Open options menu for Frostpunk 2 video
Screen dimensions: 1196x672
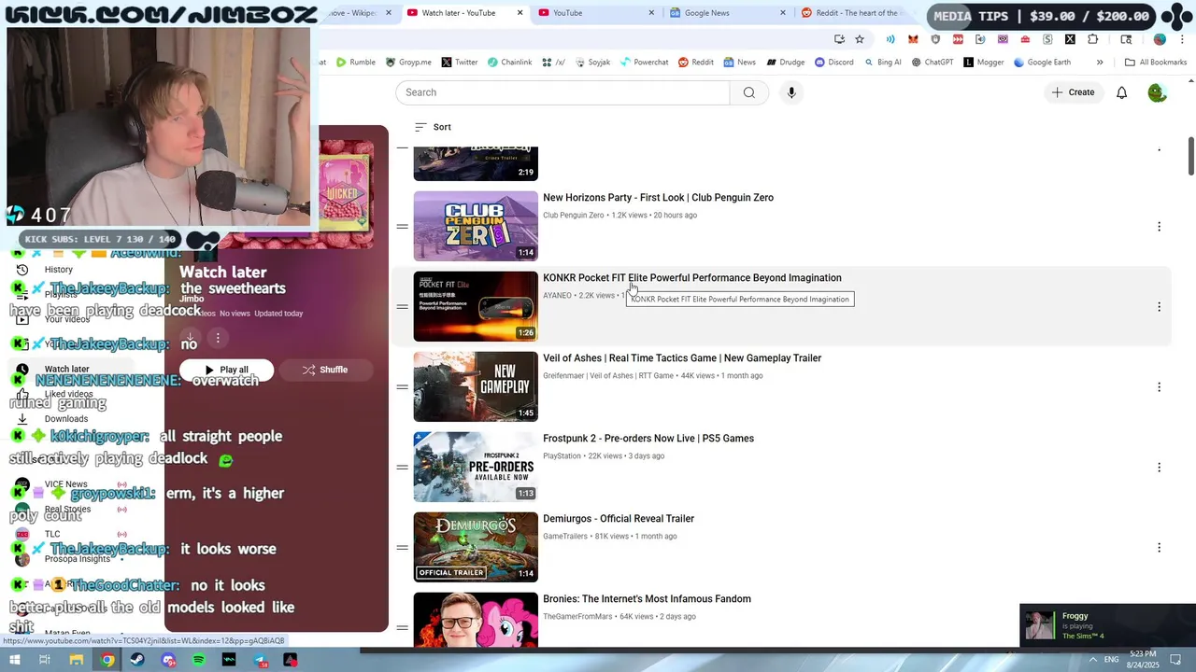[1159, 468]
